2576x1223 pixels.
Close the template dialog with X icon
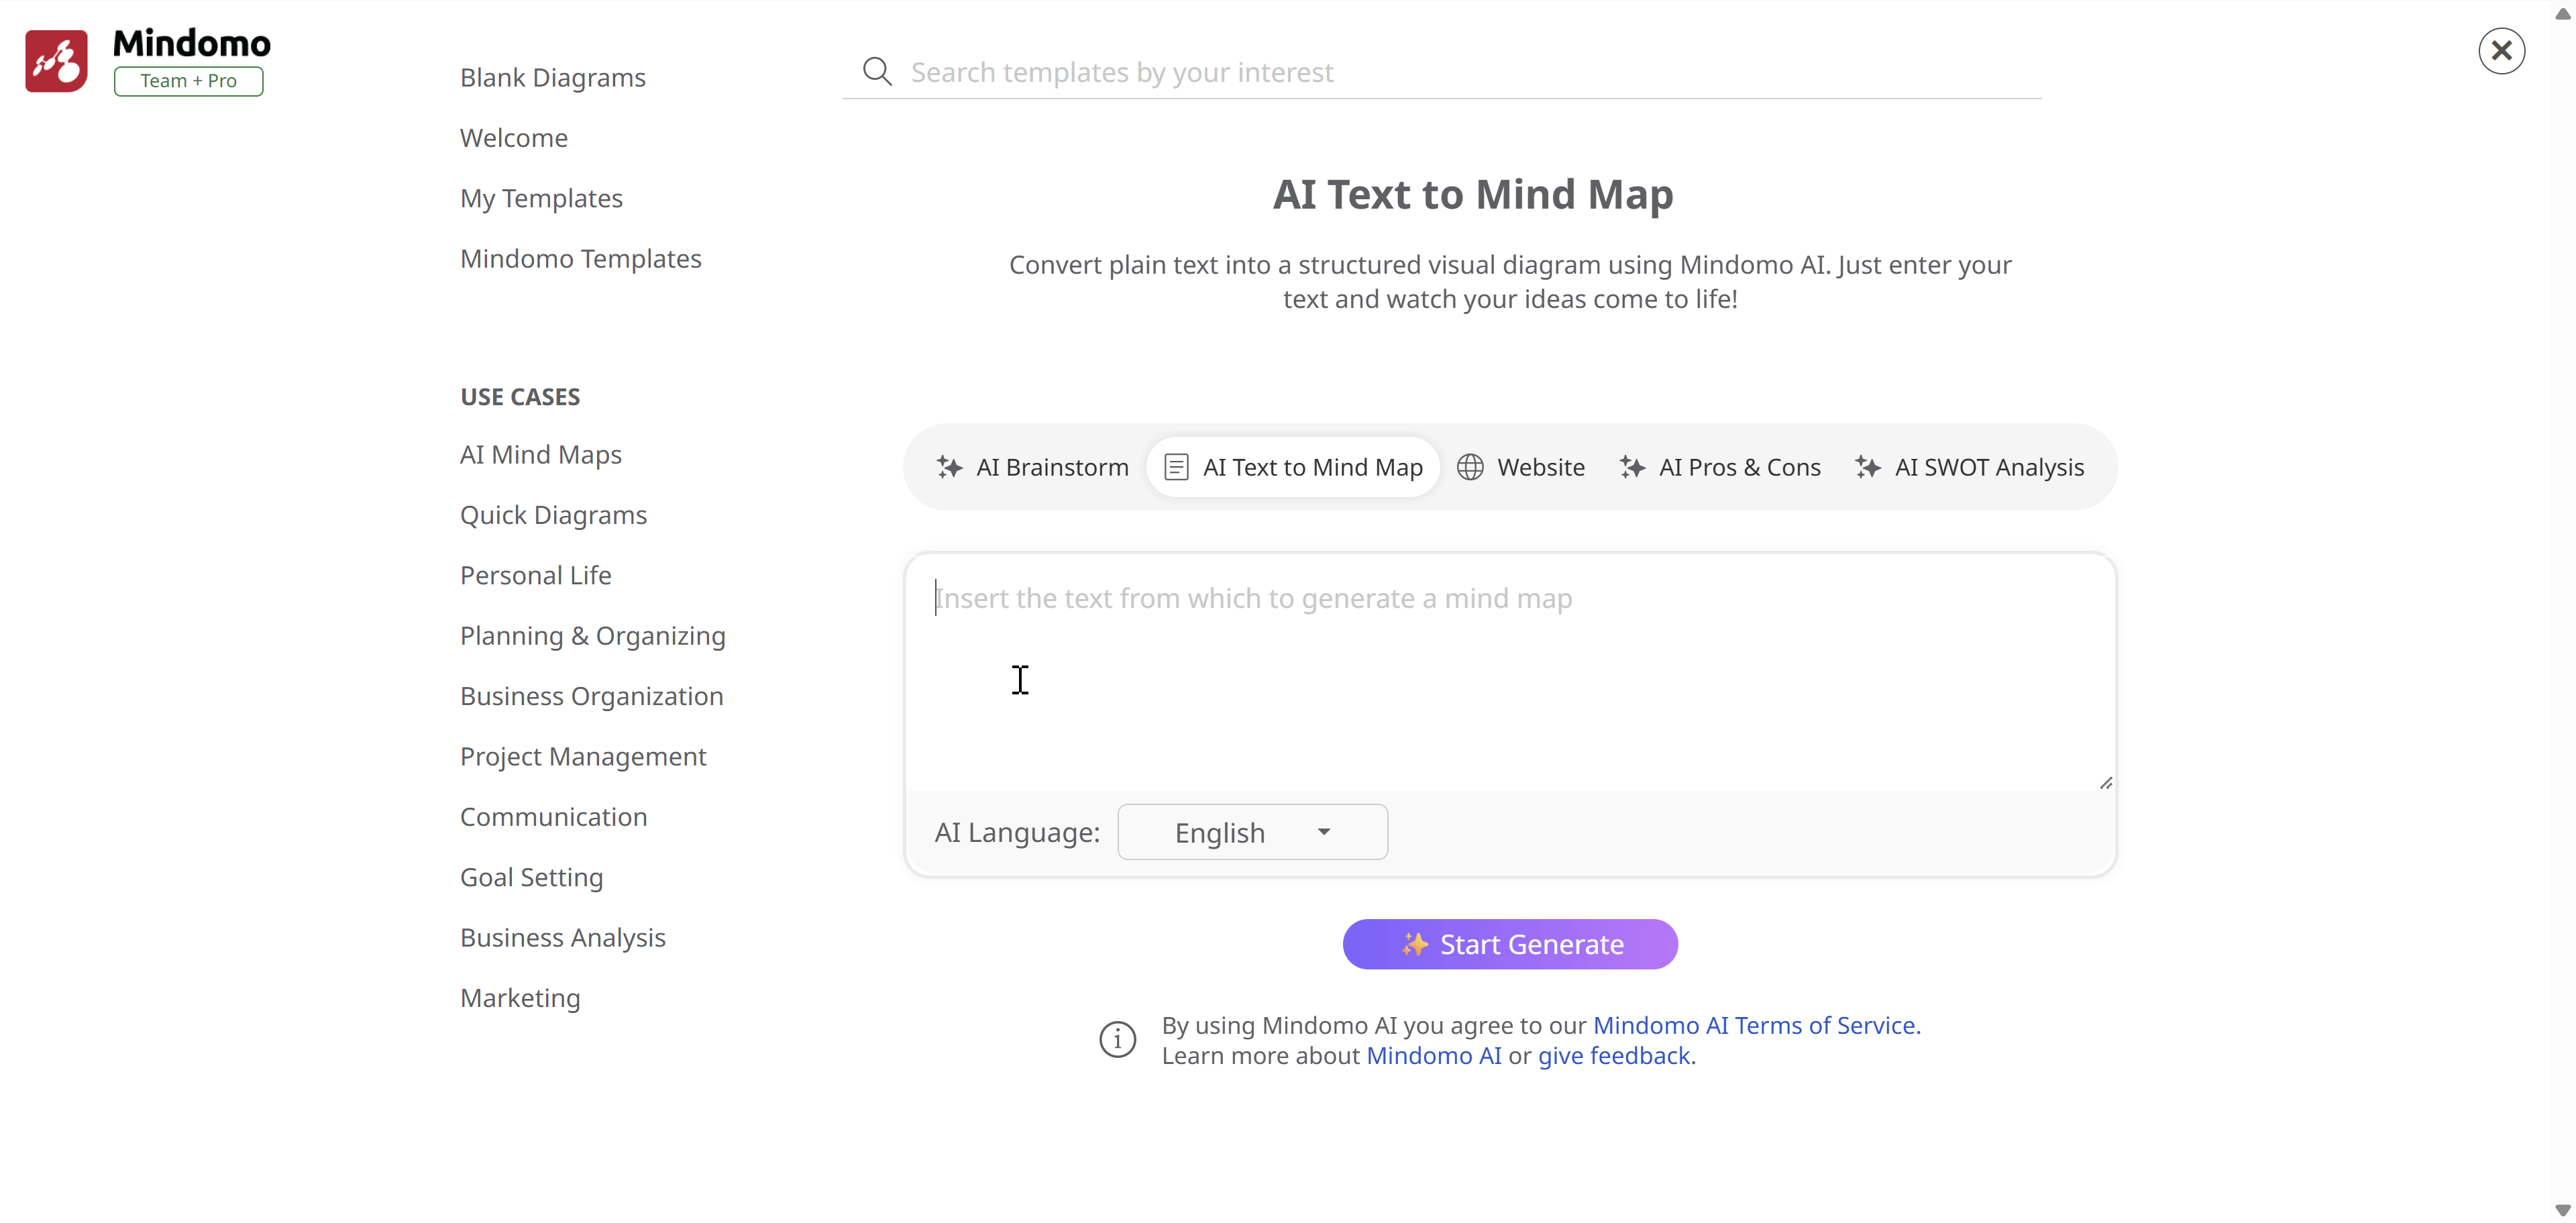point(2501,51)
